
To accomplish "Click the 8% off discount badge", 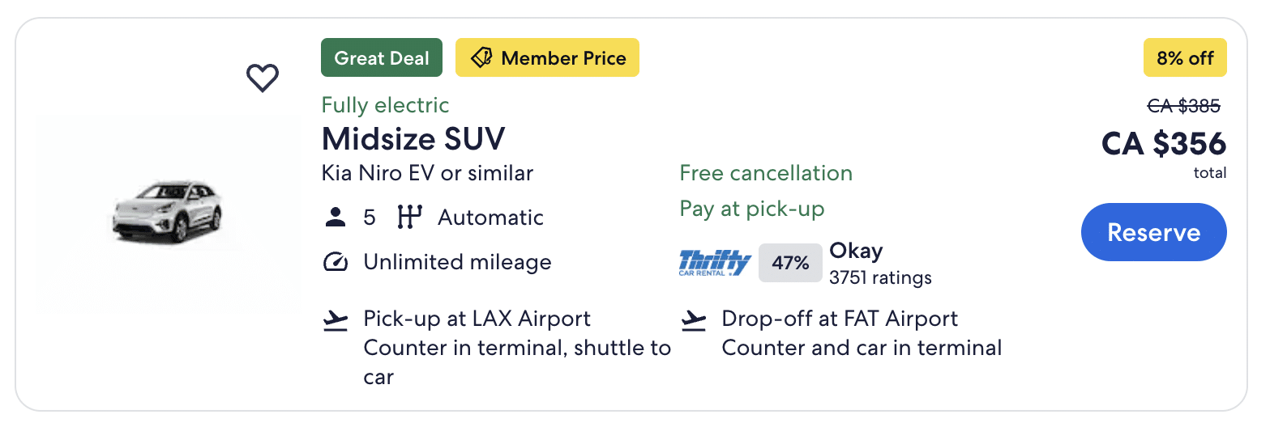I will [1184, 58].
